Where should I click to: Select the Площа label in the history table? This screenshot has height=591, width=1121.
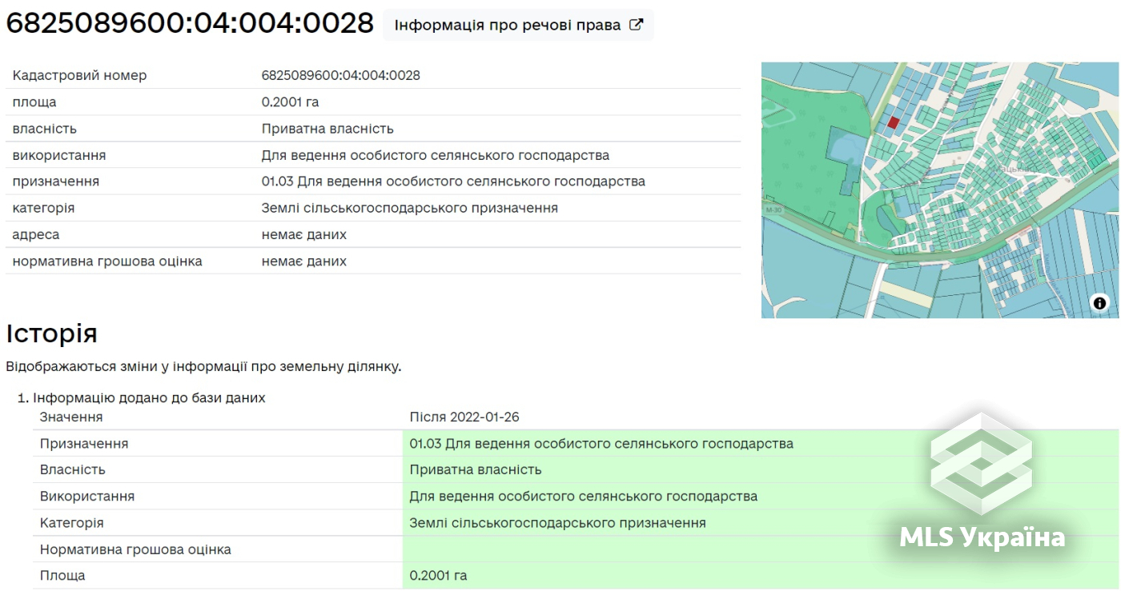coord(62,576)
